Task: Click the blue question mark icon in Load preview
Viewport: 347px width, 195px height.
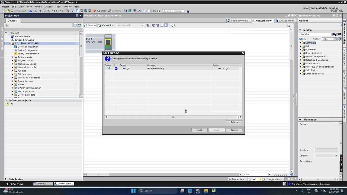Action: point(108,59)
